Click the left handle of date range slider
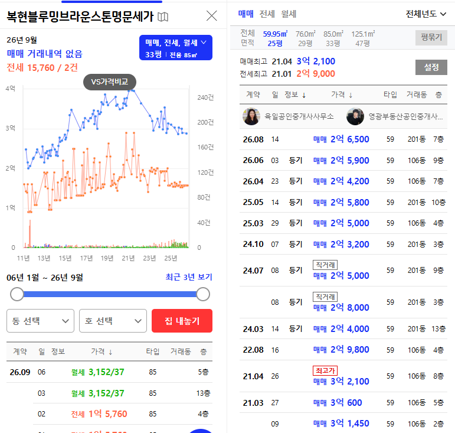Viewport: 455px width, 433px height. 17,294
